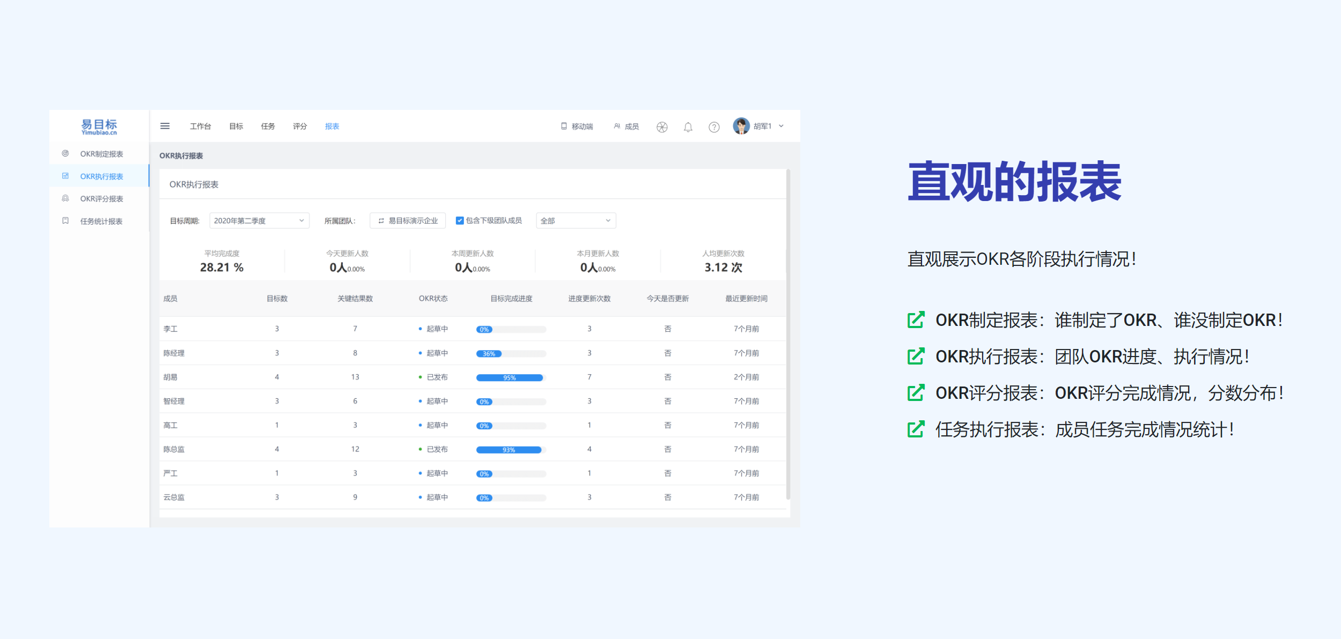Screen dimensions: 1341x639
Task: Open the 全部 filter dropdown
Action: (x=576, y=221)
